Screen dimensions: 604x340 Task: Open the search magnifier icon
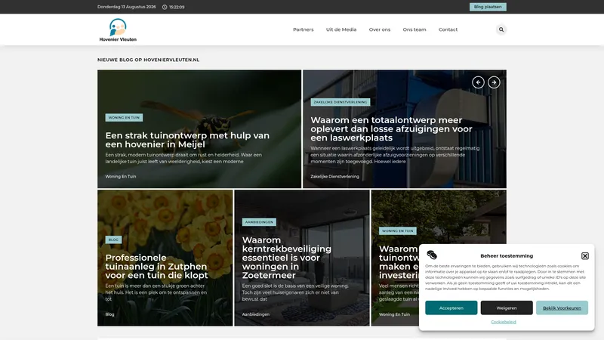(501, 29)
